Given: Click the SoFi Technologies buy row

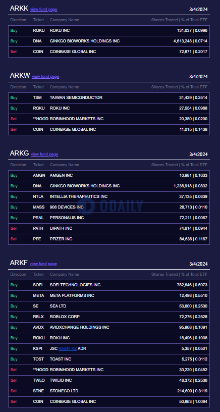Looking at the screenshot, I should pos(109,285).
